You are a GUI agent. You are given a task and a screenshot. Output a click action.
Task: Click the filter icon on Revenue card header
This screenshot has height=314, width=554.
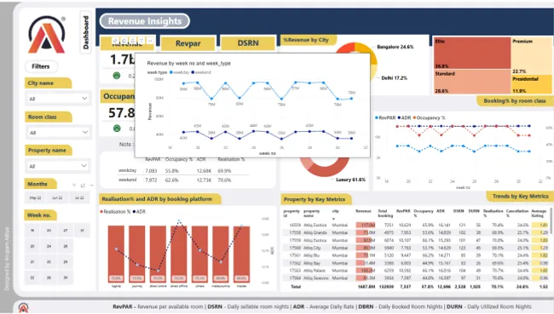click(141, 41)
